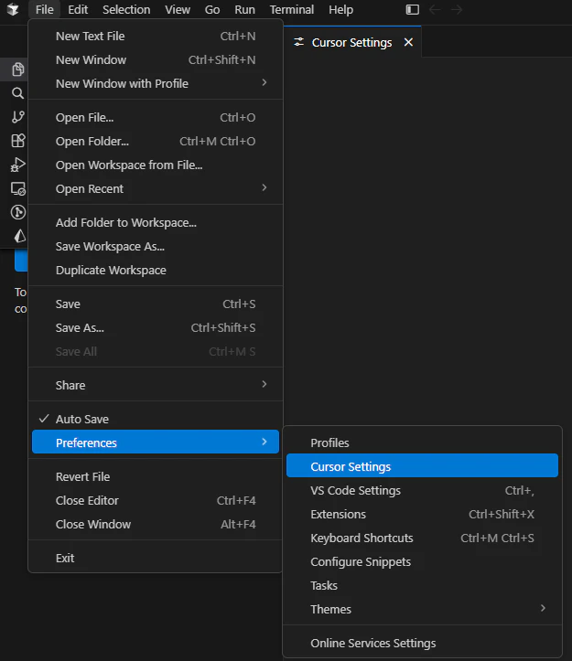This screenshot has width=572, height=661.
Task: Choose Open File...
Action: (156, 117)
